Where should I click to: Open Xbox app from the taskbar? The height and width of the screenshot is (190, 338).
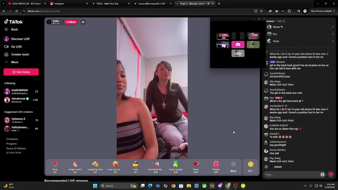pyautogui.click(x=204, y=186)
